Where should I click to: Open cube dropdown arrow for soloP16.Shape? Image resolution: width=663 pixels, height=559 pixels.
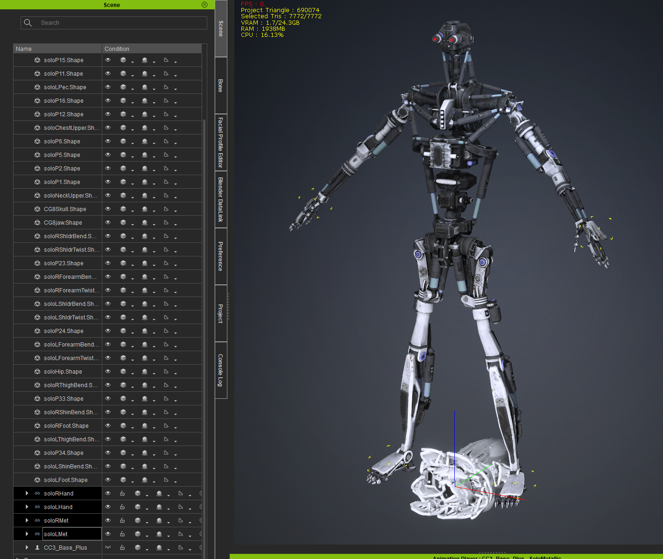tap(133, 102)
